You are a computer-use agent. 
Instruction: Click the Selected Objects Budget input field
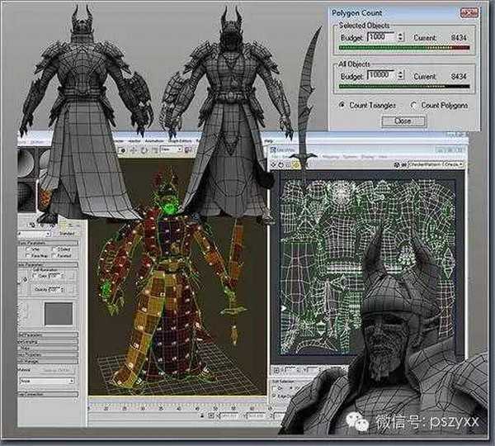click(378, 36)
